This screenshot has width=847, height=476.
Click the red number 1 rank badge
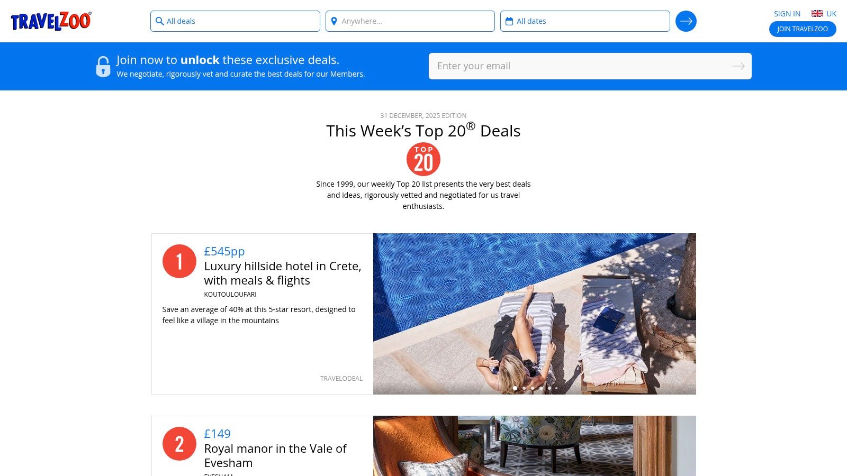tap(179, 261)
